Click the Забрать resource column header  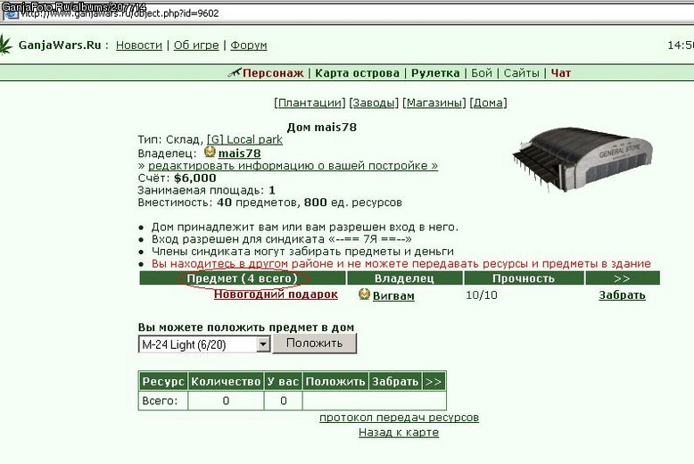click(x=395, y=382)
